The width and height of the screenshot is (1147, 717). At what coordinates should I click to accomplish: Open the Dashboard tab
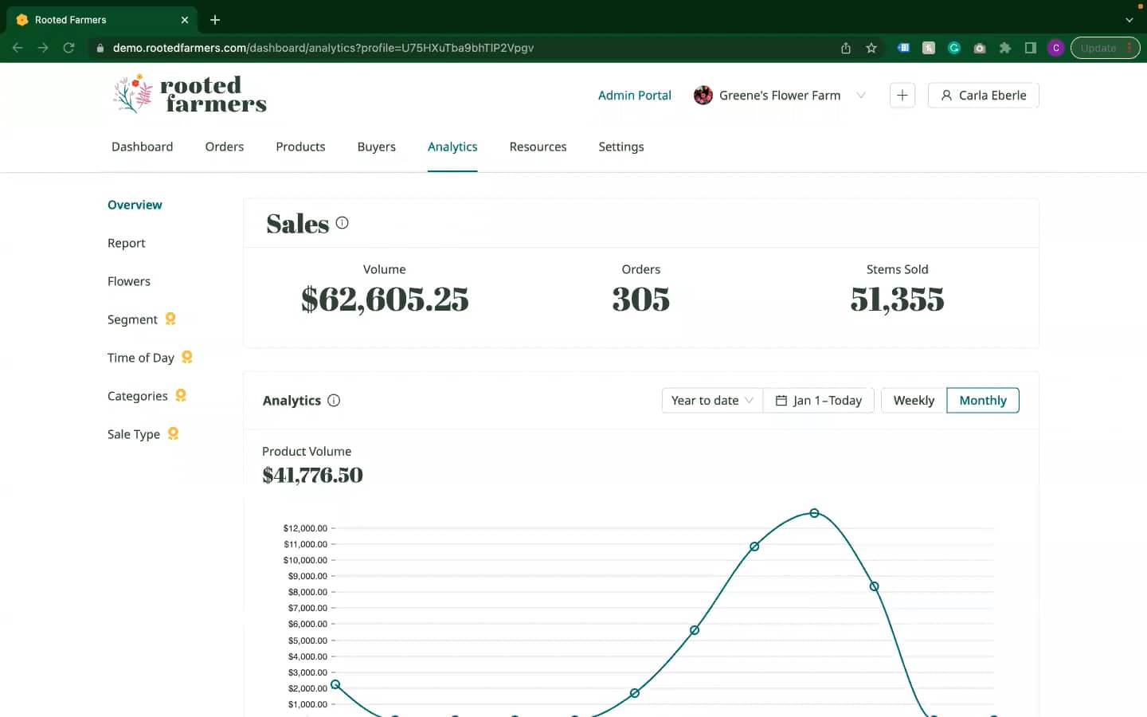(x=143, y=147)
